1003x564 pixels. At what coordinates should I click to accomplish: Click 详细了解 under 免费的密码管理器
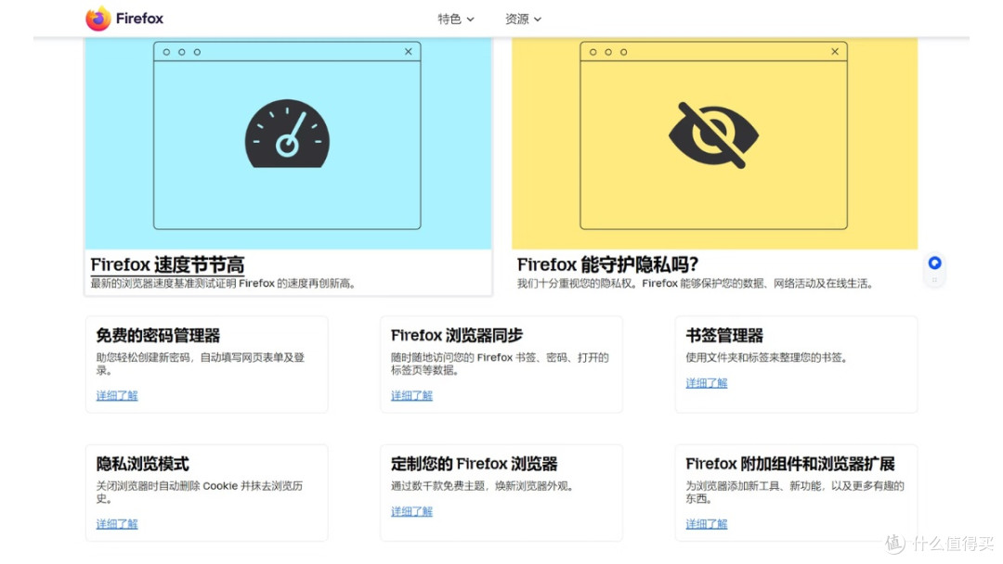pos(117,395)
